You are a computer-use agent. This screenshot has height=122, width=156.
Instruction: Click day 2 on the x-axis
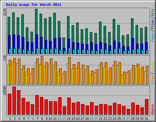pos(15,119)
